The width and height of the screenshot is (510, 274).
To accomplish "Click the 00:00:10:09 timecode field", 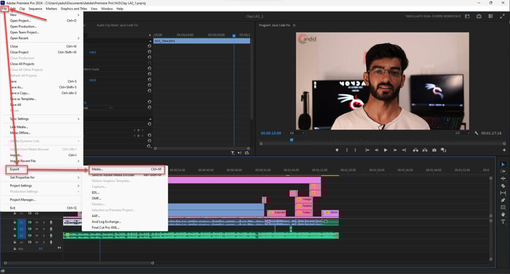I will [270, 133].
